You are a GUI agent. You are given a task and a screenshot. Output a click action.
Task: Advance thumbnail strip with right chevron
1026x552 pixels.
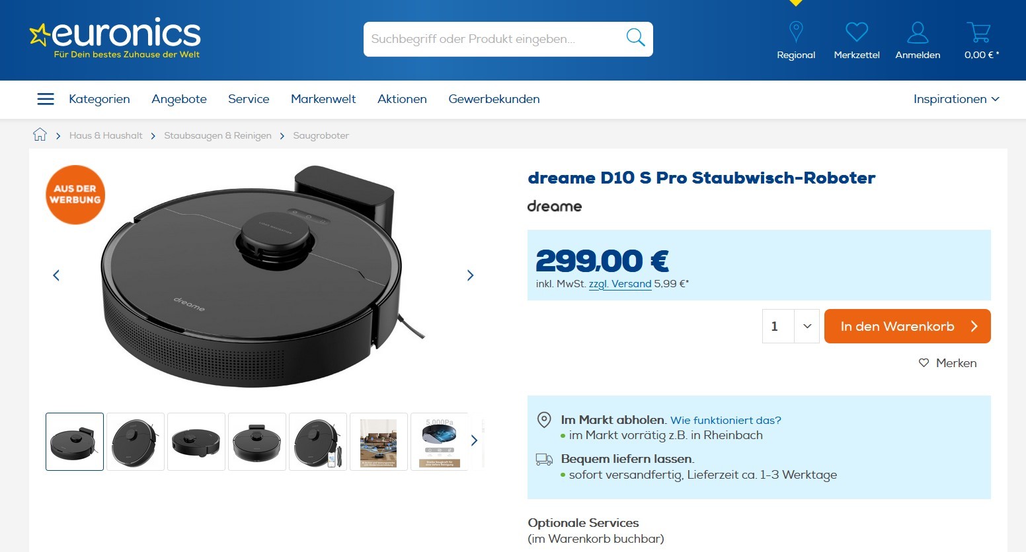coord(474,440)
